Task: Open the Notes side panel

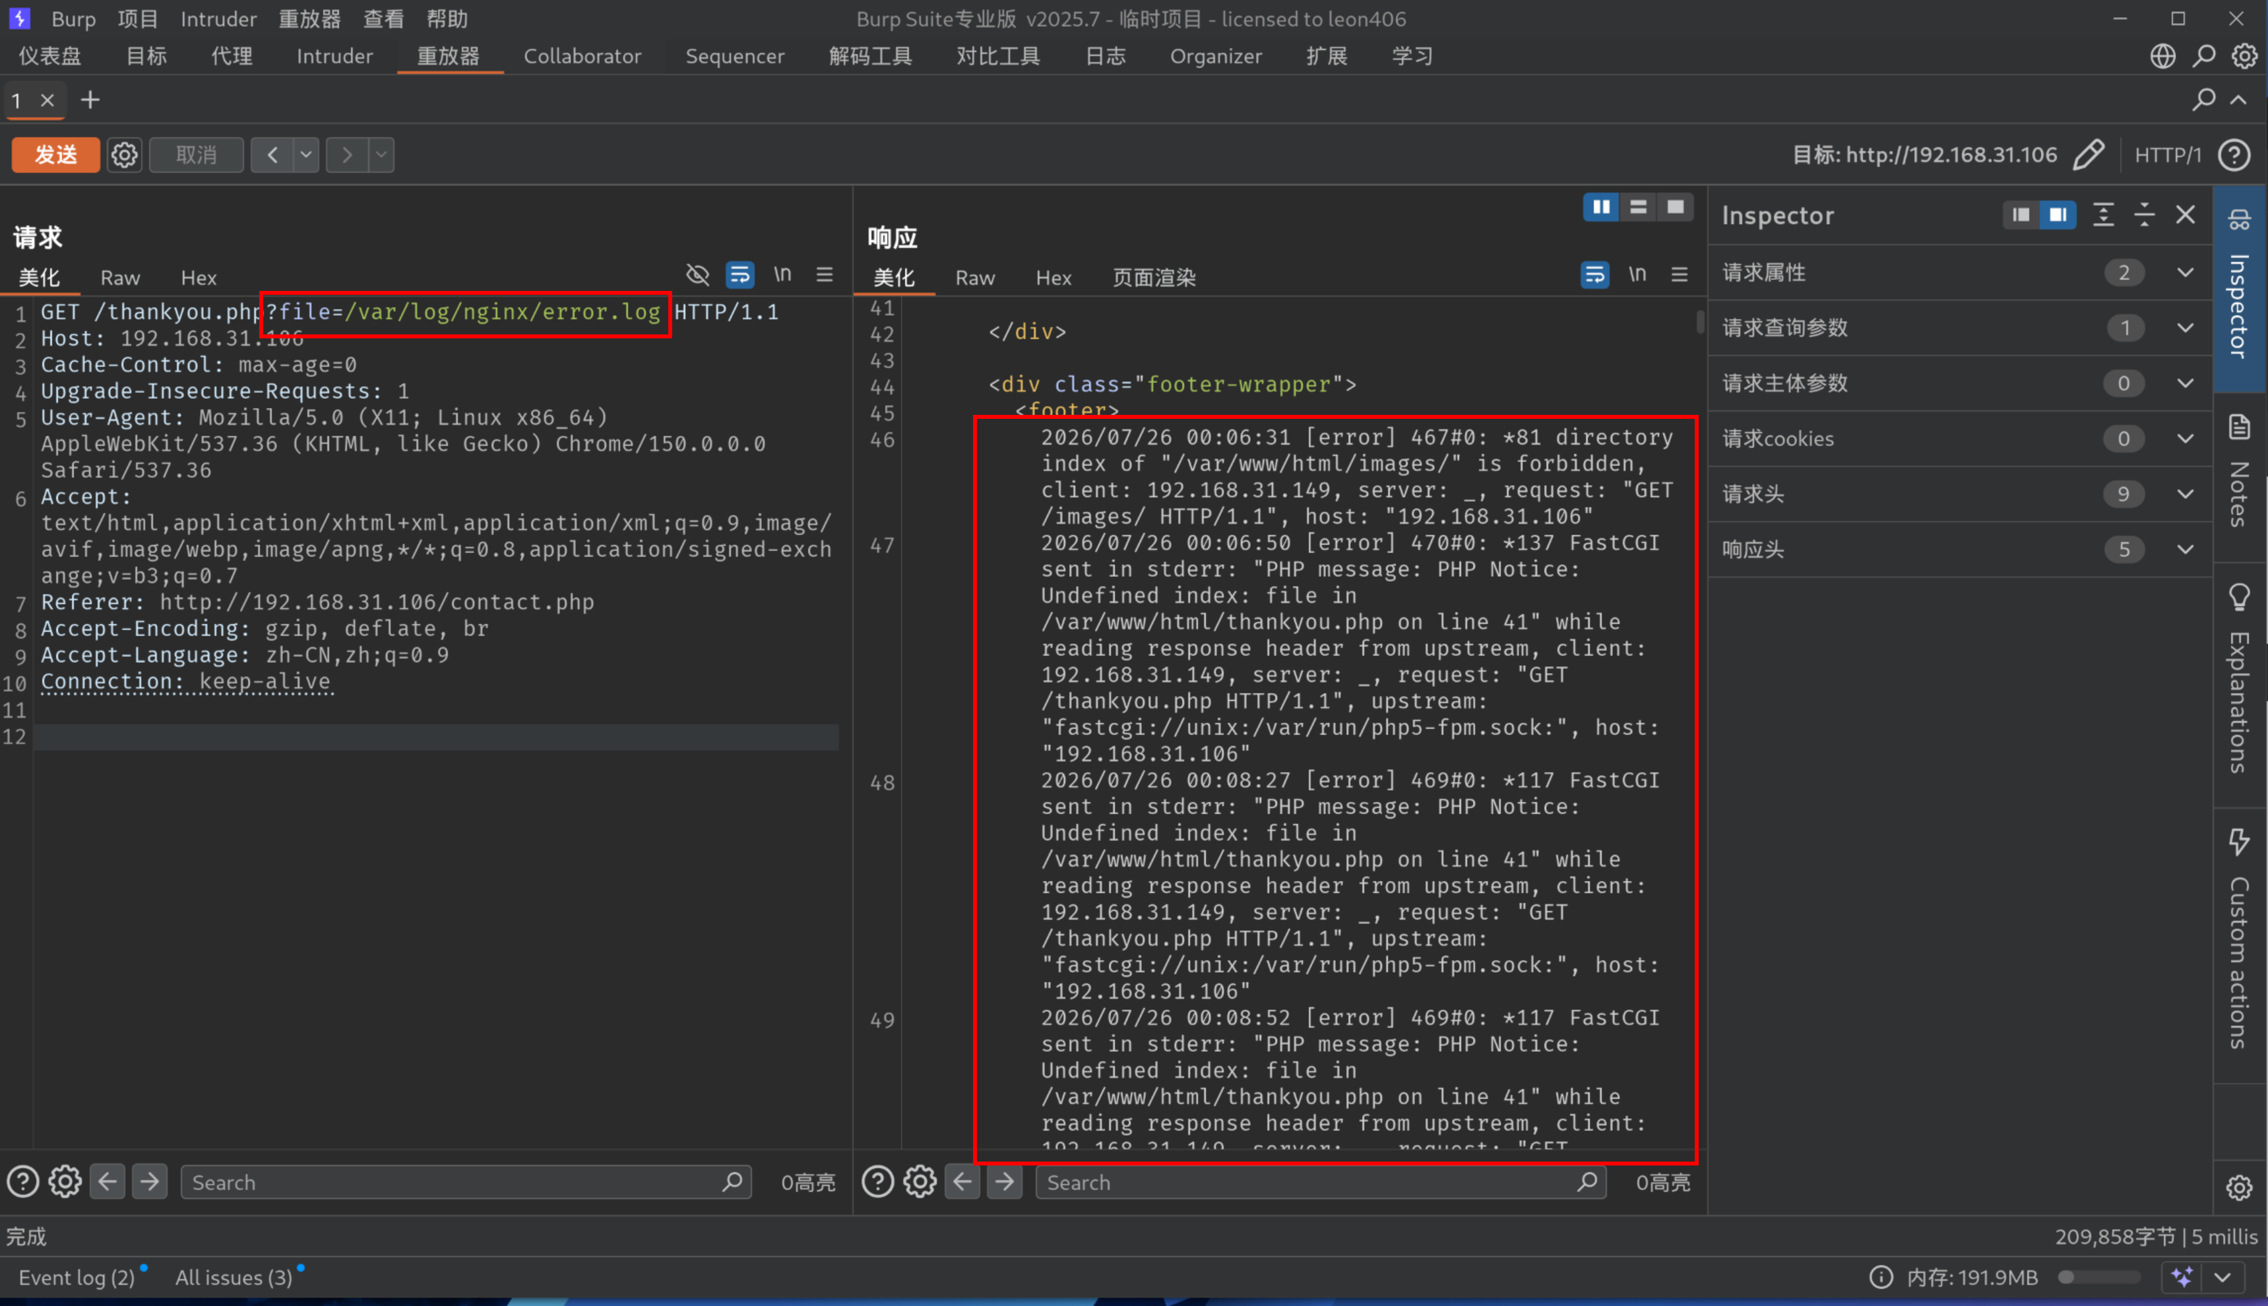Action: pyautogui.click(x=2239, y=472)
